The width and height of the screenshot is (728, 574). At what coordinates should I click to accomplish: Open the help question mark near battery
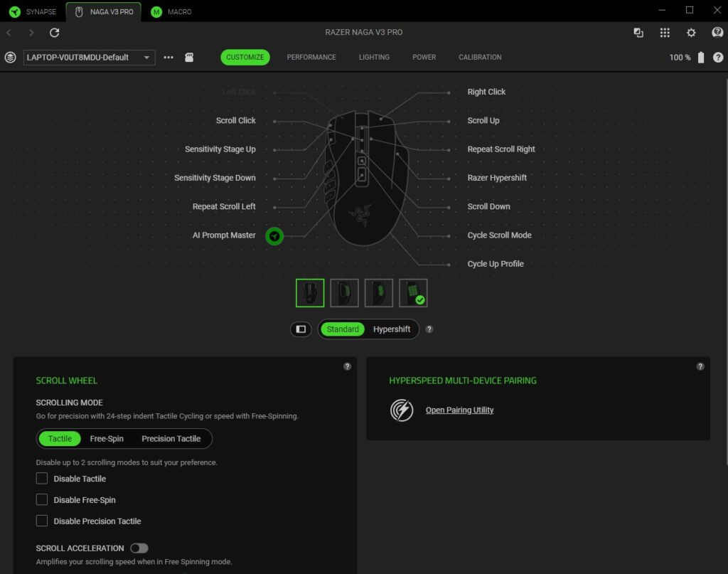click(x=718, y=57)
